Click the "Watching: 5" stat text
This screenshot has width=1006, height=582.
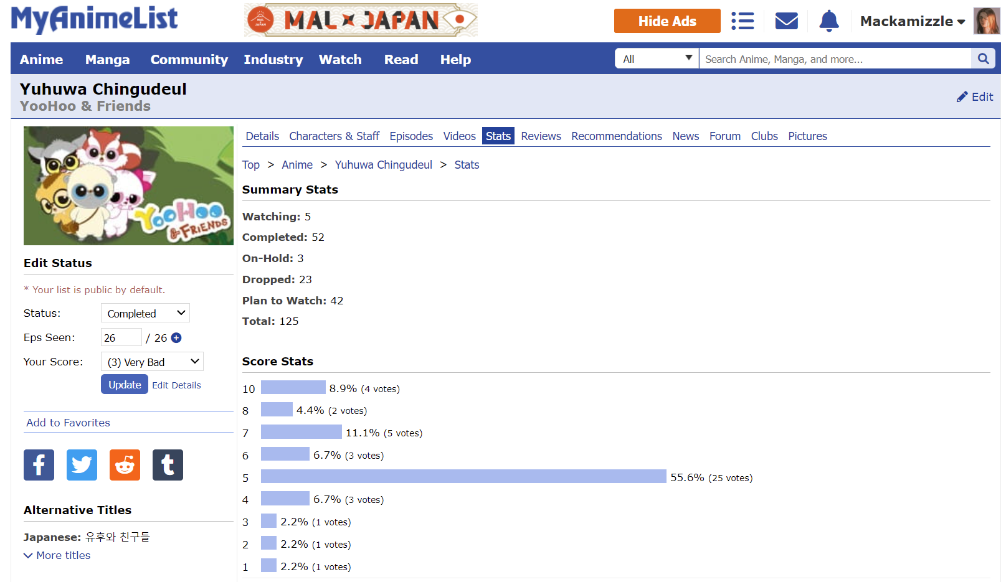click(277, 217)
